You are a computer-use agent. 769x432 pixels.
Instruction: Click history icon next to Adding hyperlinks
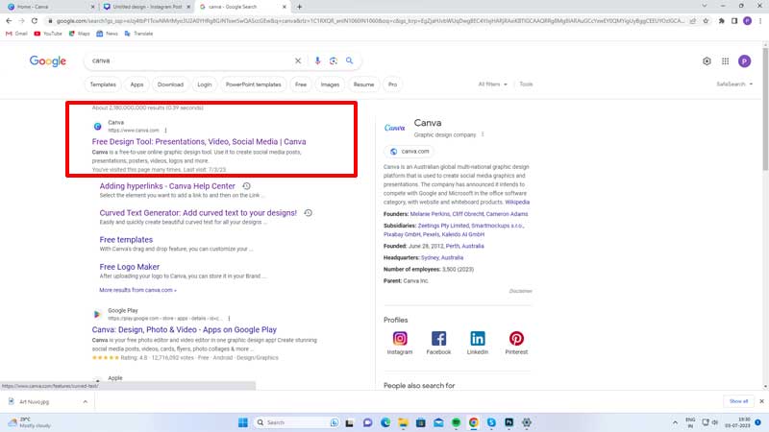(x=246, y=186)
